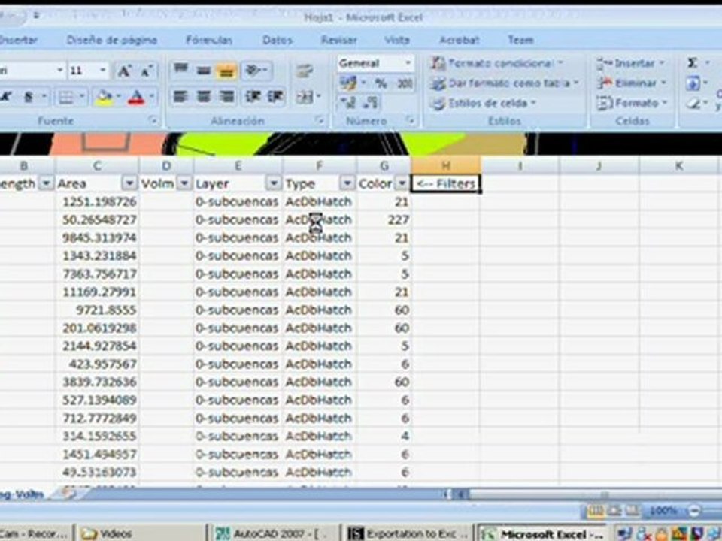Apply red font color A
Image resolution: width=722 pixels, height=541 pixels.
click(x=136, y=97)
